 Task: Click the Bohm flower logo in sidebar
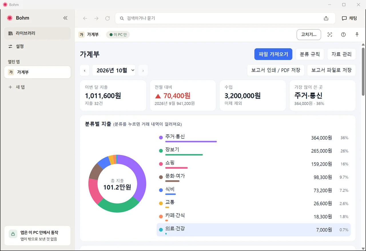(10, 18)
